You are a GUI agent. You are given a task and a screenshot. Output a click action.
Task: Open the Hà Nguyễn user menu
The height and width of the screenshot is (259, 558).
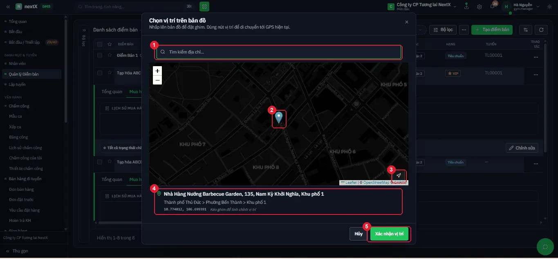tap(521, 7)
